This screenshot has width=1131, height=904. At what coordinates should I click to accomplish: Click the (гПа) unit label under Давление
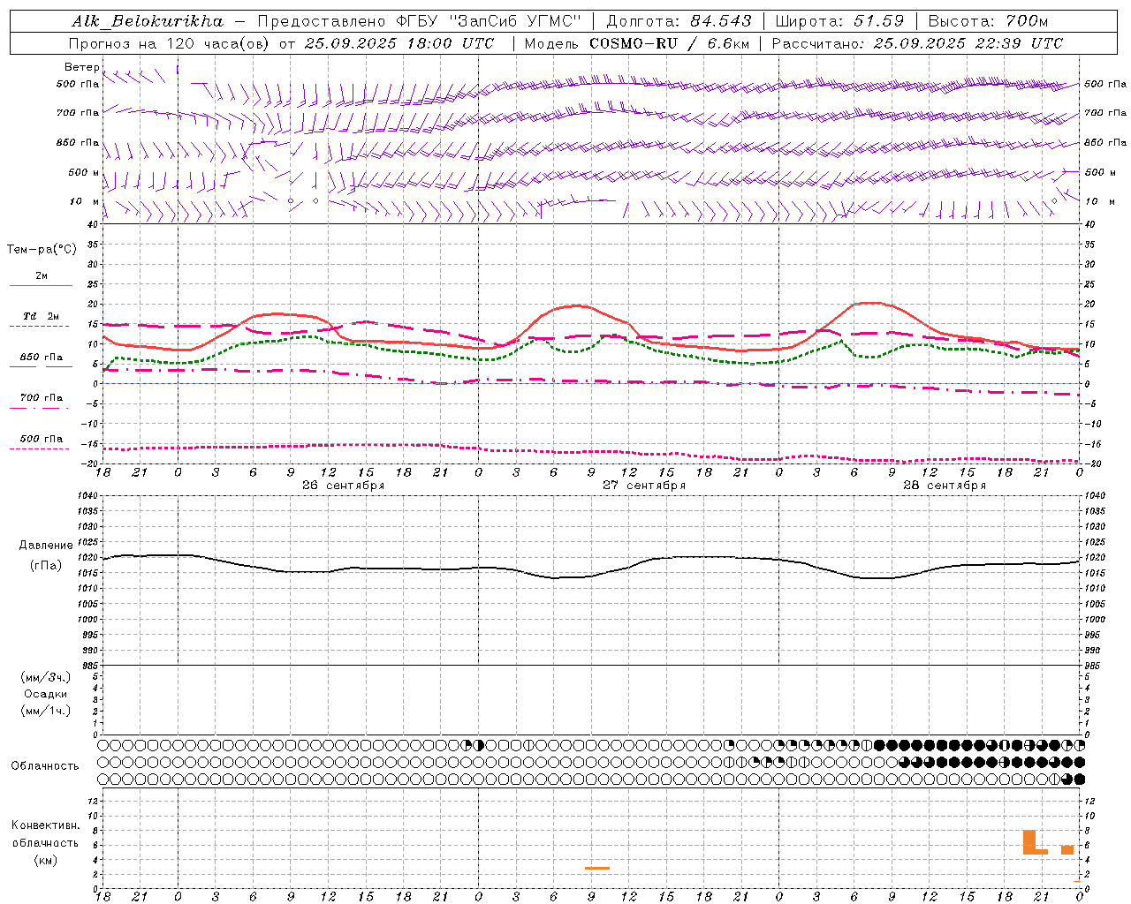(46, 565)
